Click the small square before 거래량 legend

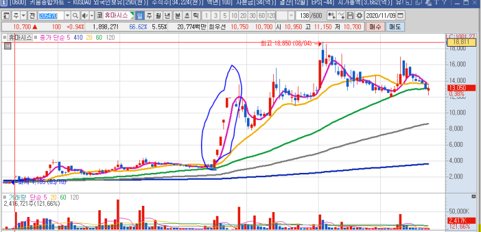[4, 198]
